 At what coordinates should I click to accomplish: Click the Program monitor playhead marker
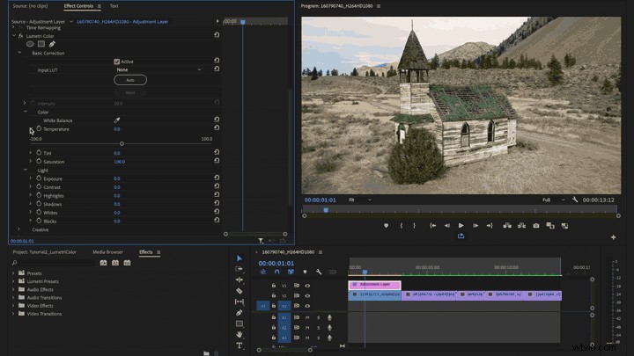tap(326, 210)
